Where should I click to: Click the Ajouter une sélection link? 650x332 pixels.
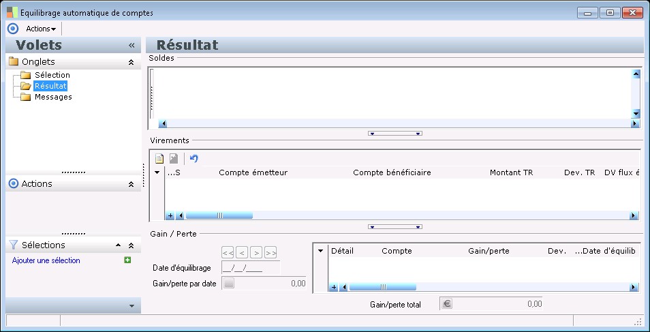tap(46, 260)
